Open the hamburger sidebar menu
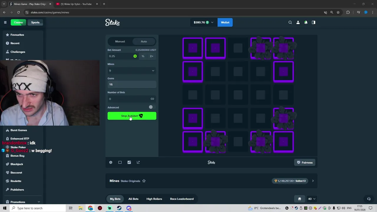 click(5, 22)
